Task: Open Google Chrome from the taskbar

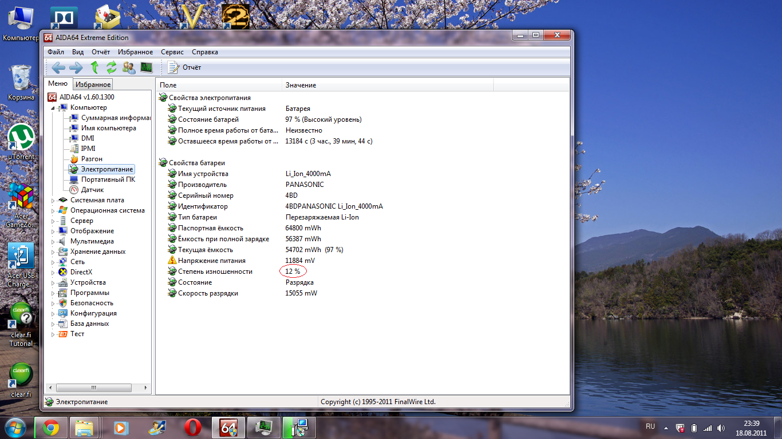Action: pyautogui.click(x=51, y=428)
